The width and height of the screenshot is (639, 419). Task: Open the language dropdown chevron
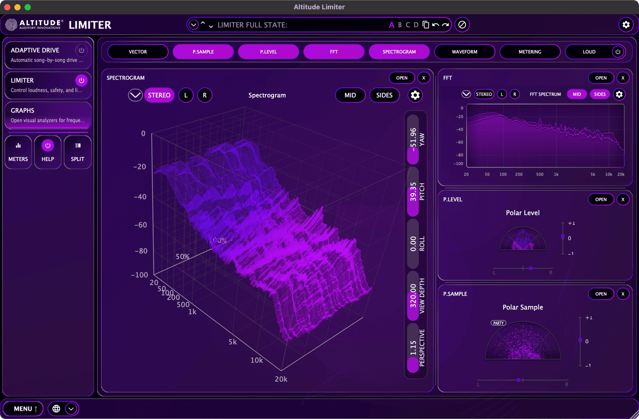click(71, 409)
